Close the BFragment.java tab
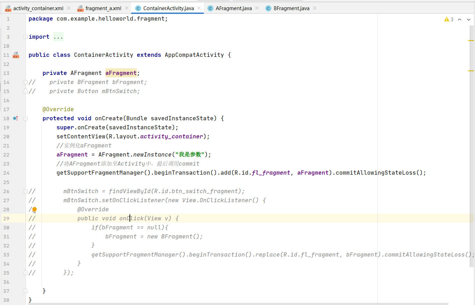Viewport: 475px width, 305px height. [314, 8]
